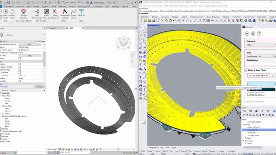The image size is (276, 155).
Task: Toggle the End osnap checkbox
Action: (x=141, y=151)
